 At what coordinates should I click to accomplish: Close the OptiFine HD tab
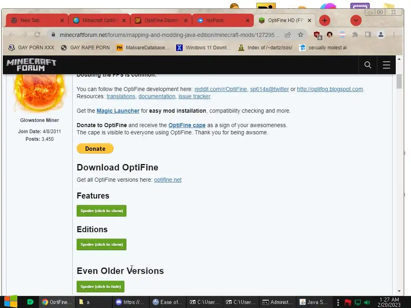pyautogui.click(x=309, y=20)
